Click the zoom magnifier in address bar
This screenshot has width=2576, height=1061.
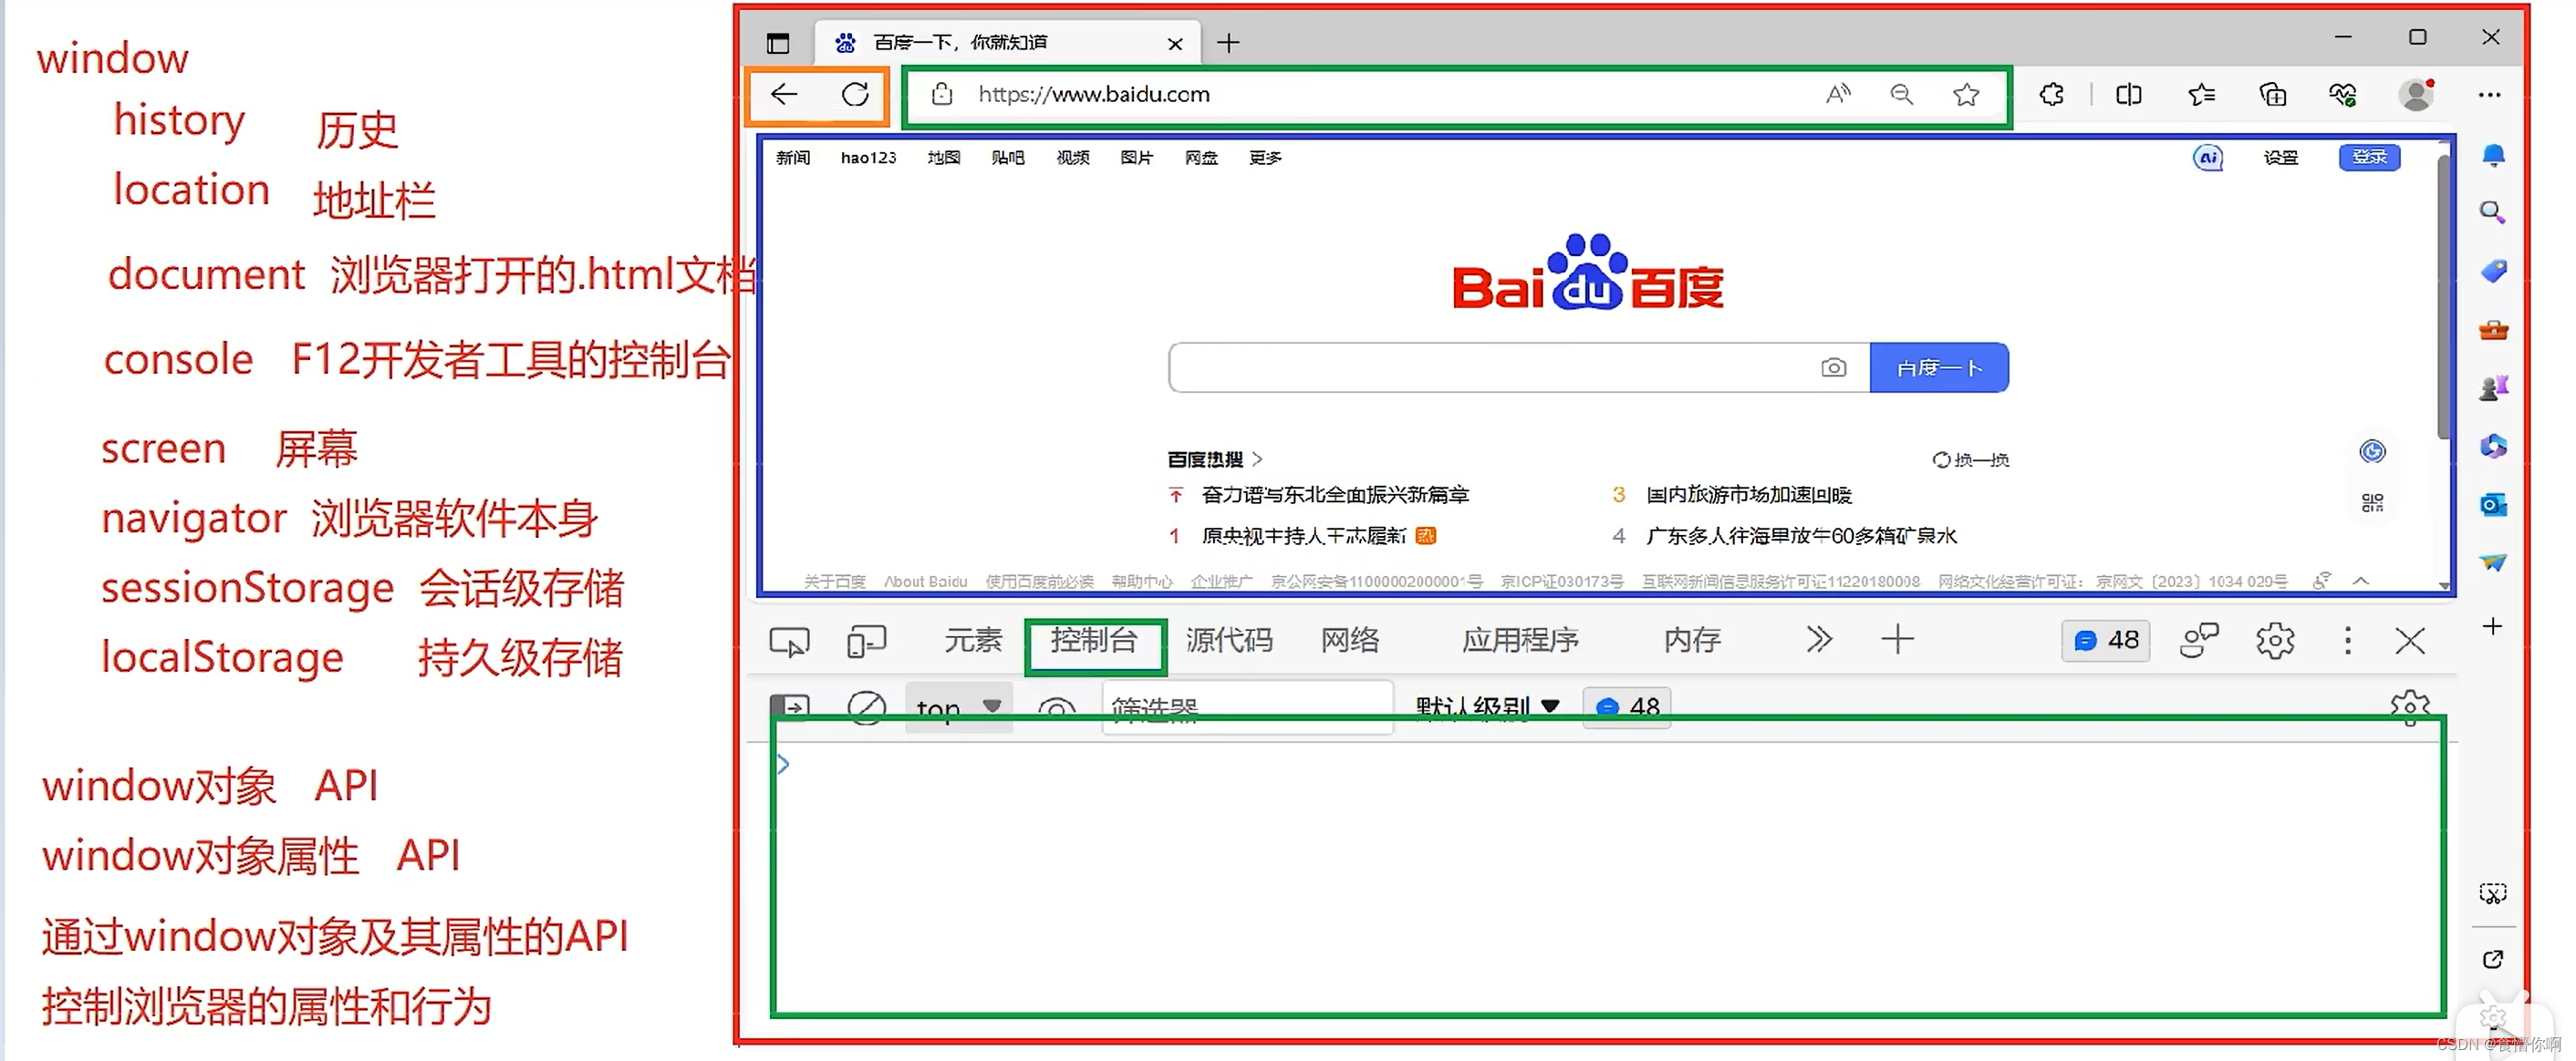(1901, 95)
